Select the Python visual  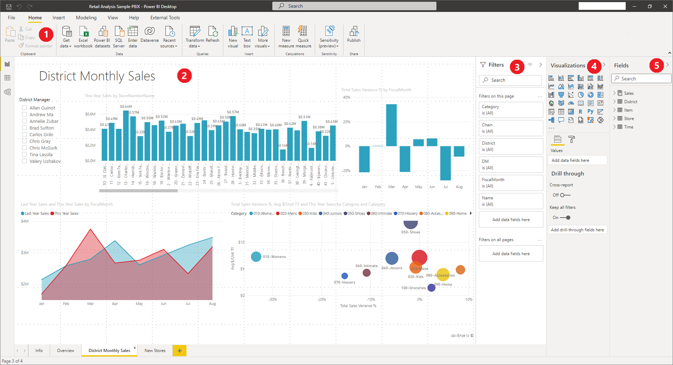pos(591,112)
